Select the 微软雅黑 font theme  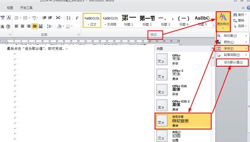click(x=183, y=121)
